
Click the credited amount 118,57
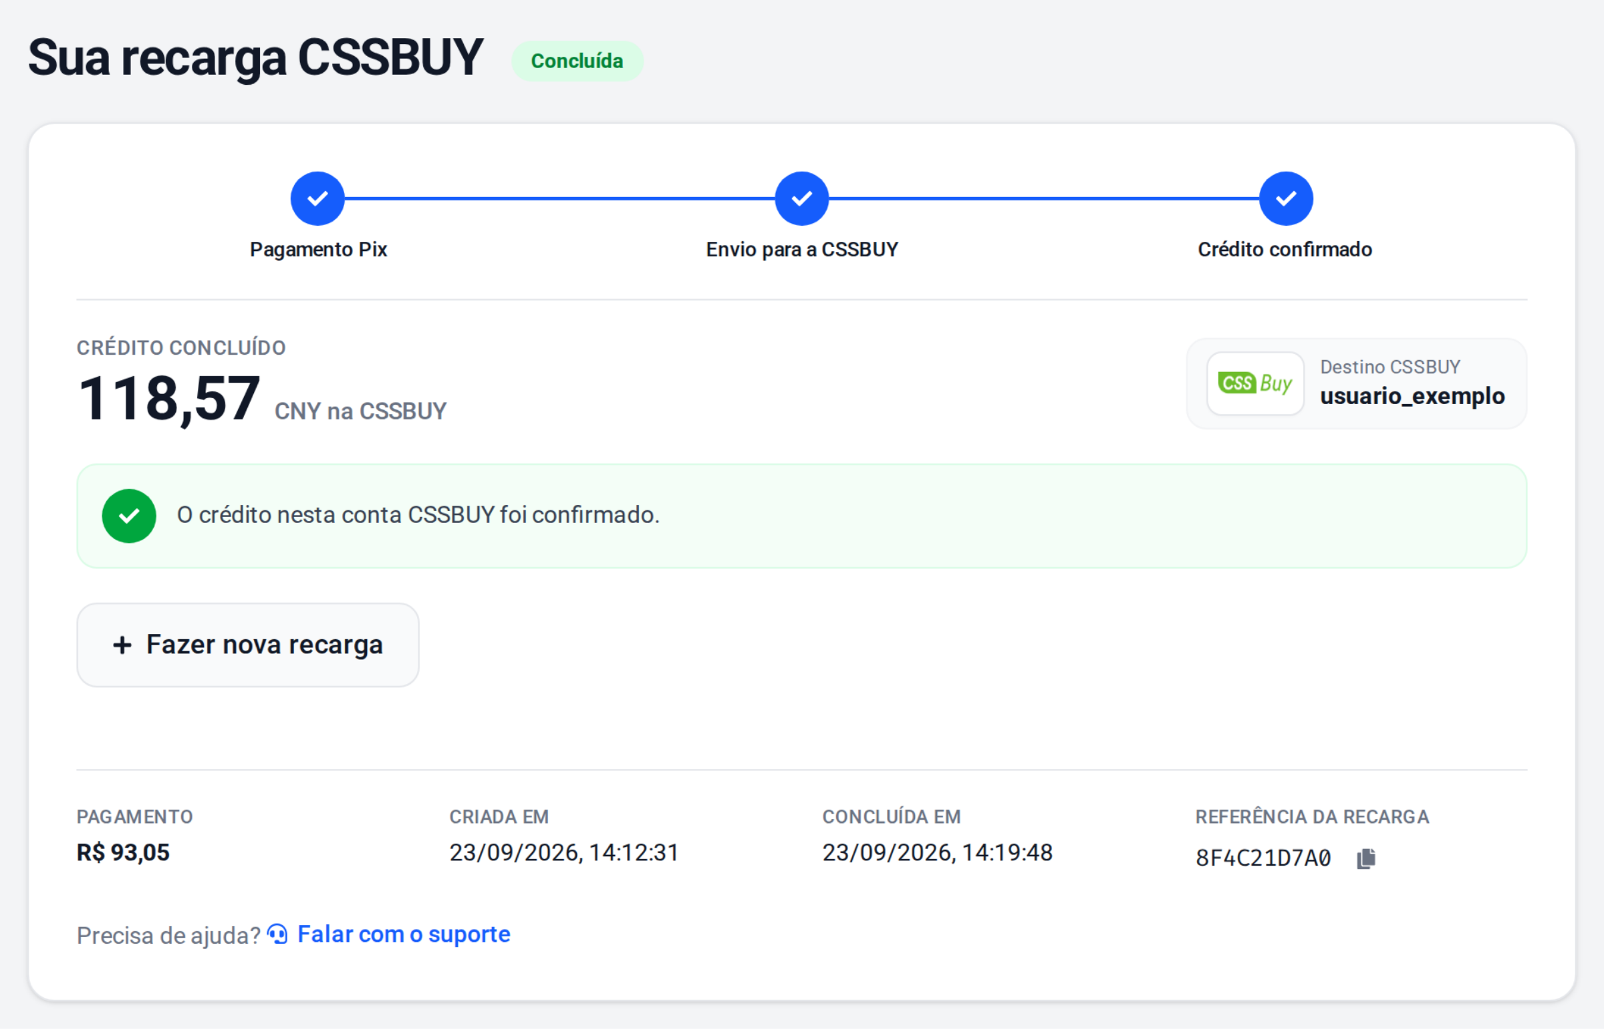[168, 399]
